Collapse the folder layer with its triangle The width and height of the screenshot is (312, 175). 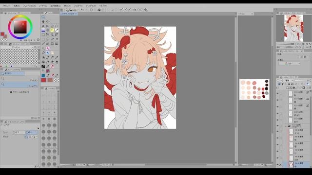click(286, 126)
